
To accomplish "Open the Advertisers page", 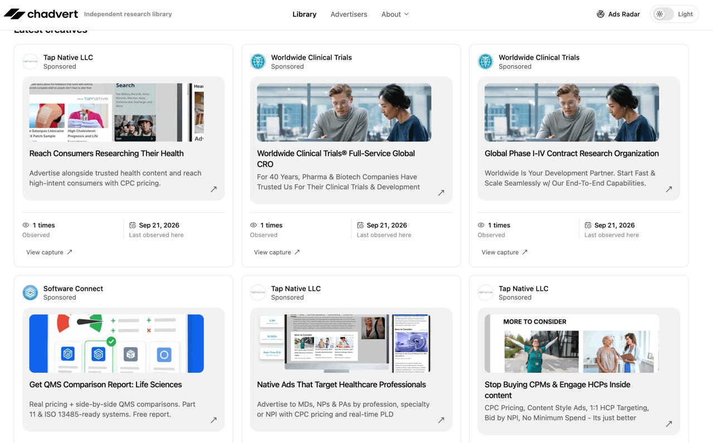I will pos(349,14).
